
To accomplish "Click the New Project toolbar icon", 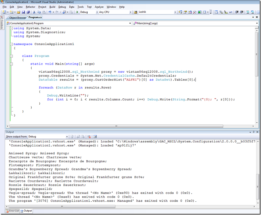I will (x=4, y=12).
